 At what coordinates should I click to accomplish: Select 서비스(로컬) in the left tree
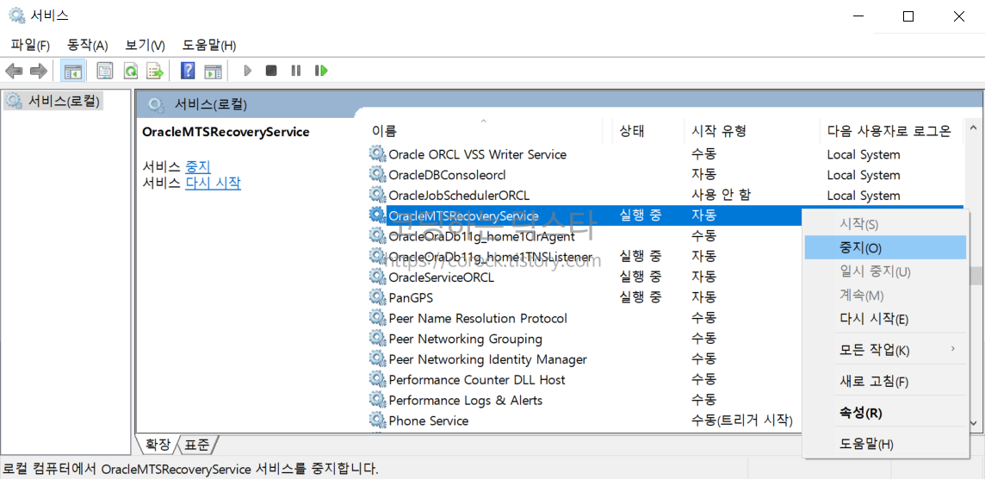(x=53, y=100)
